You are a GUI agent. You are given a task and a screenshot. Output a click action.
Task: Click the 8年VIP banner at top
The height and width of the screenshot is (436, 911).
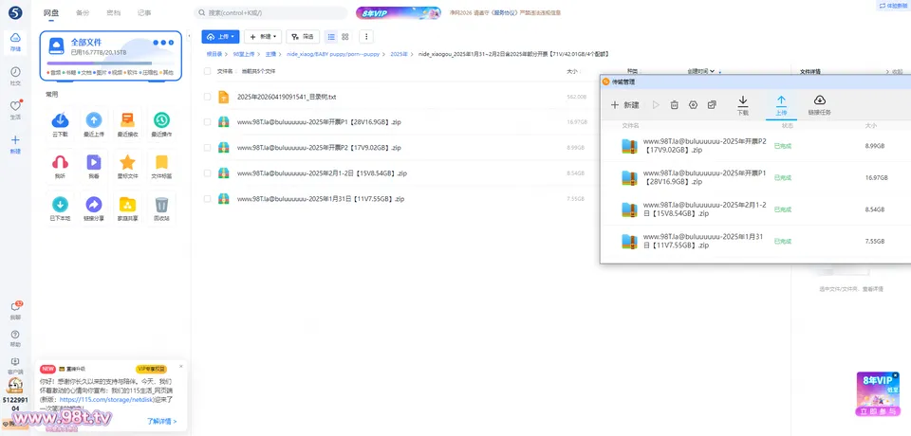click(x=399, y=12)
